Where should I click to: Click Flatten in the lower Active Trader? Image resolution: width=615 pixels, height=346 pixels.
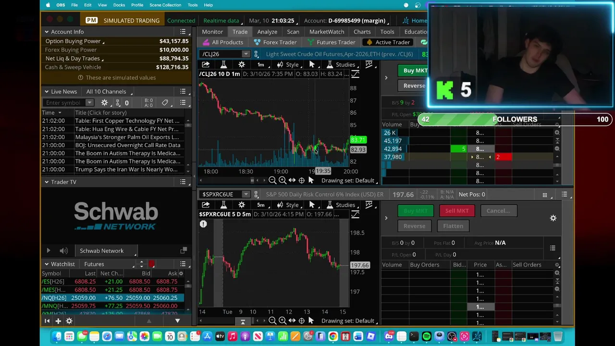[x=453, y=226]
